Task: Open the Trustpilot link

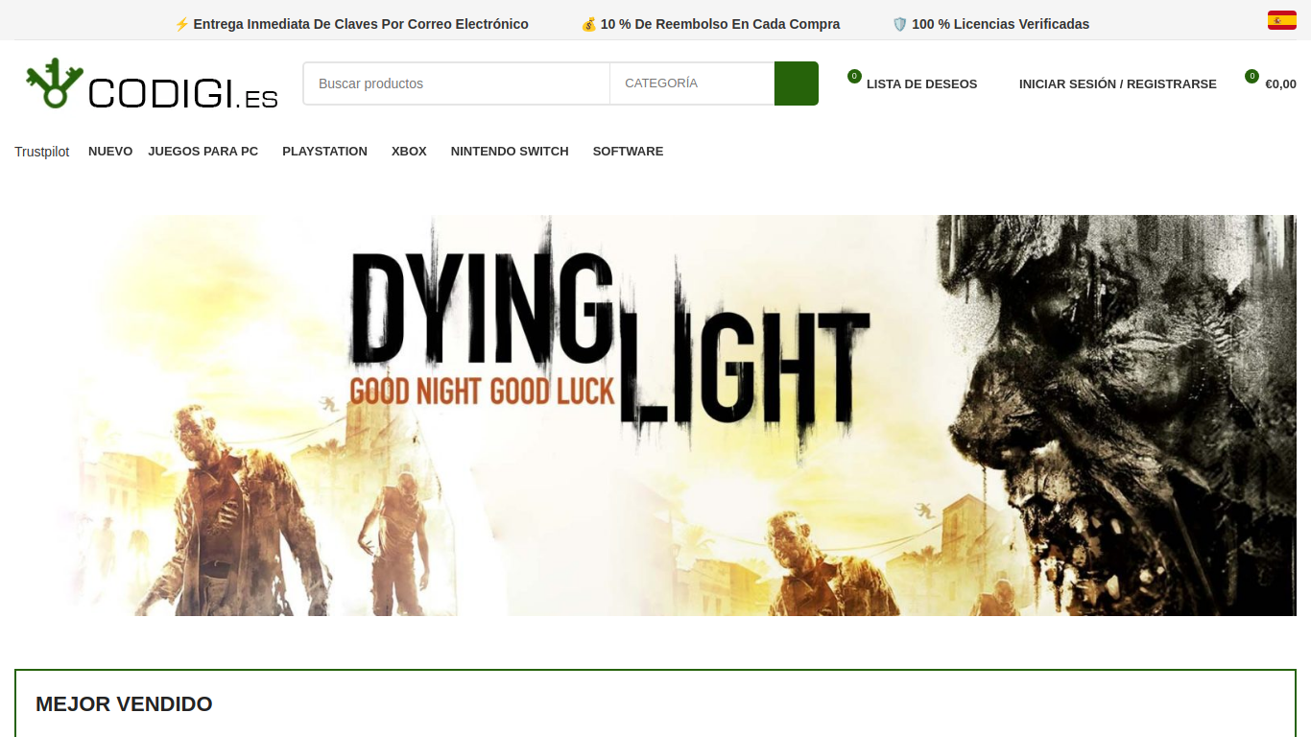Action: click(x=42, y=152)
